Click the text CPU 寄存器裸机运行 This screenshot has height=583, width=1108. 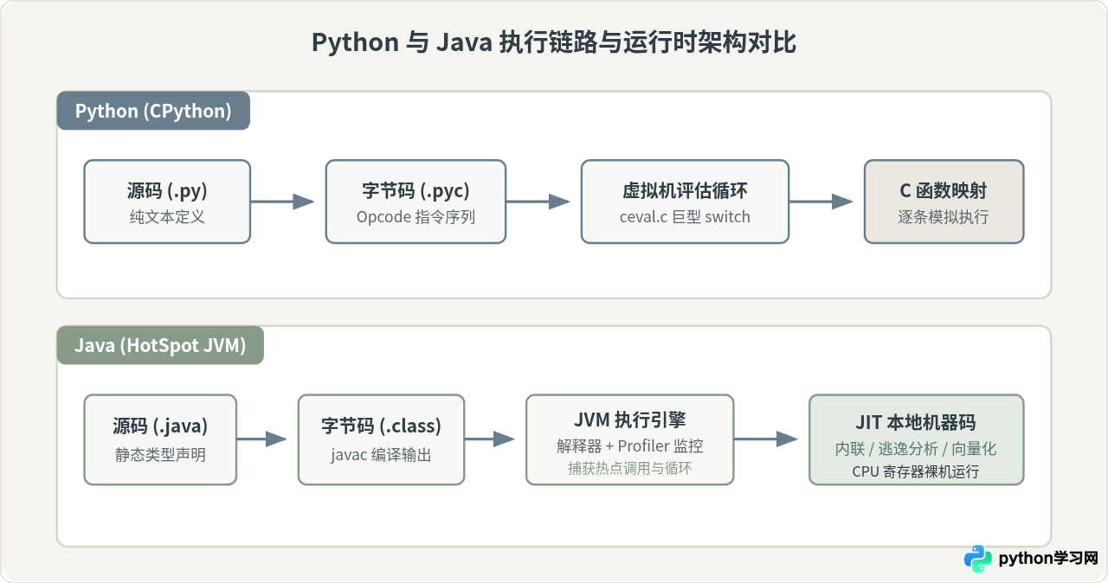(x=917, y=472)
